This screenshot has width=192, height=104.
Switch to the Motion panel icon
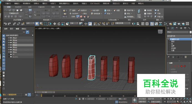click(x=181, y=28)
